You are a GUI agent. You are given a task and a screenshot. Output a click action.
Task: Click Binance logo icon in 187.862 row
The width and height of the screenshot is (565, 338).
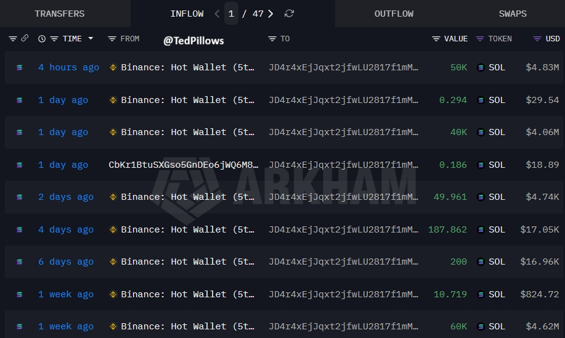(x=113, y=229)
